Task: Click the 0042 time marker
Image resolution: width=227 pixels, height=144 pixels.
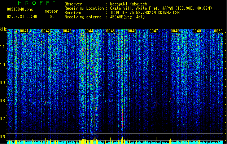Action: coord(45,31)
